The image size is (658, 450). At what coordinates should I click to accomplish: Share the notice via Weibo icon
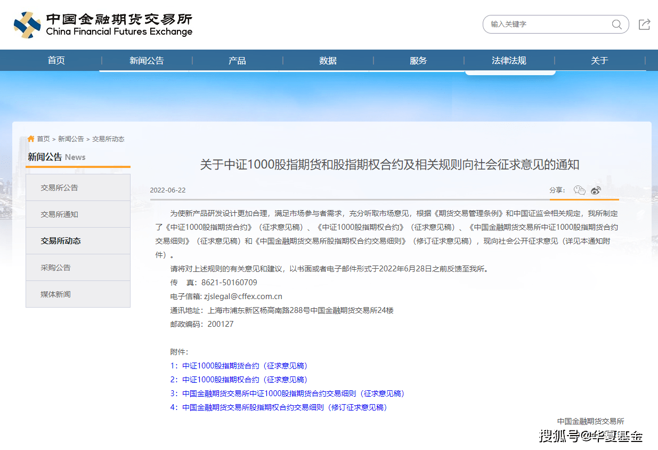tap(596, 190)
